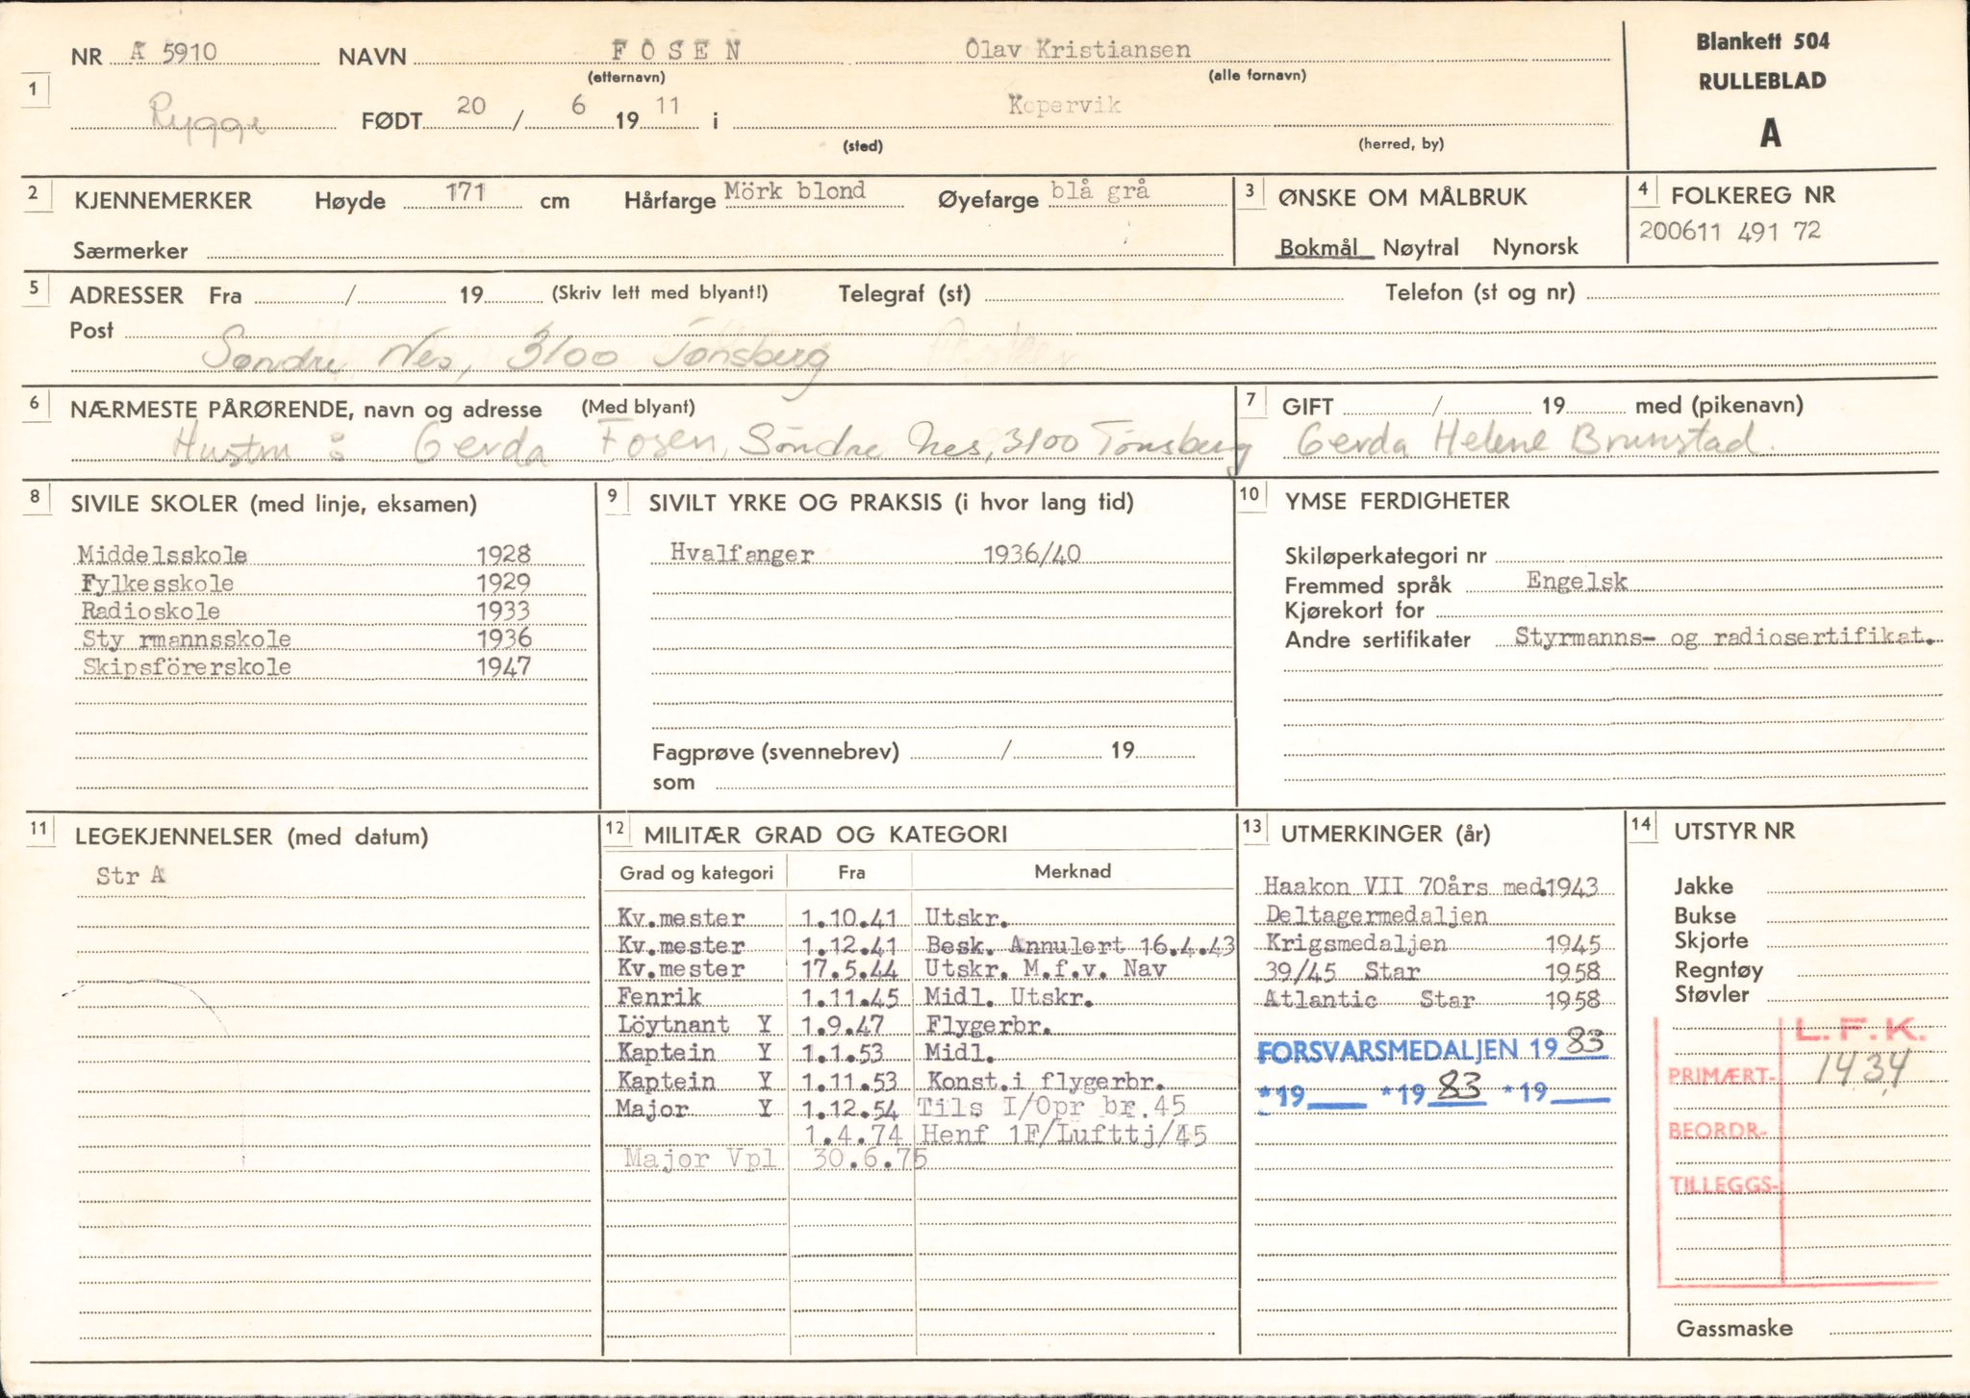Click the Radioskole 1933 entry
This screenshot has width=1970, height=1398.
coord(305,611)
